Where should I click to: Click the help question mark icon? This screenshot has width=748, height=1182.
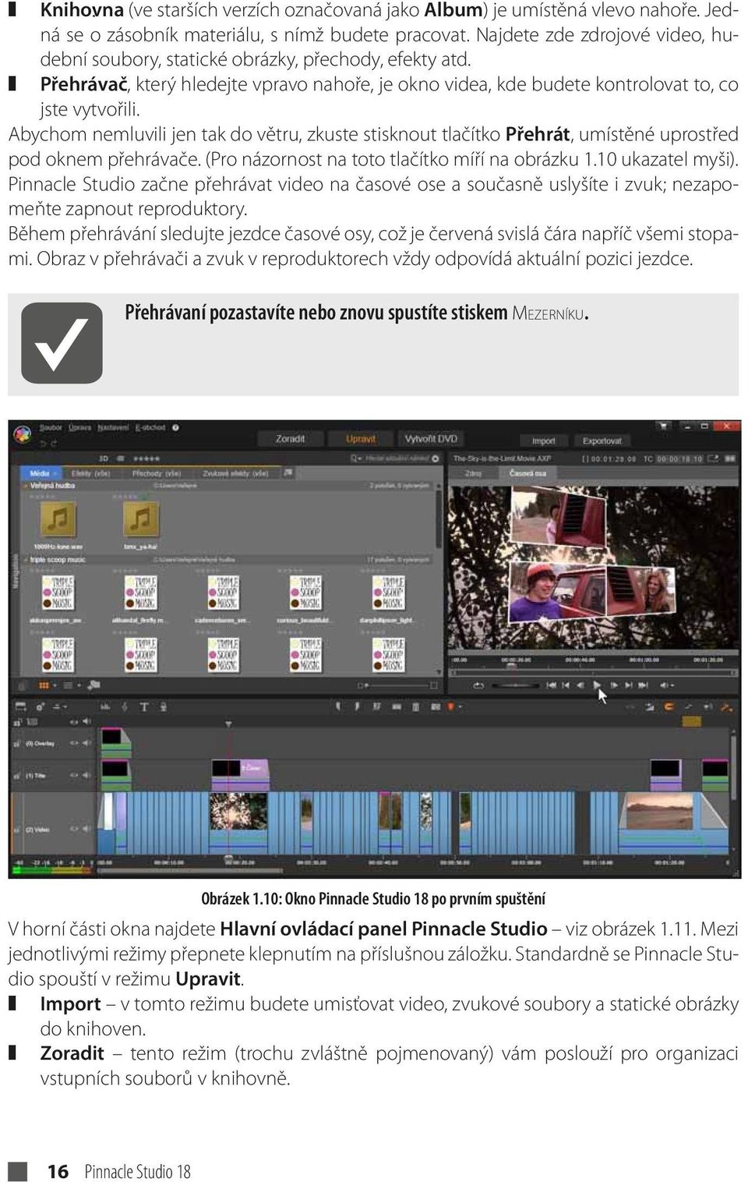coord(176,427)
